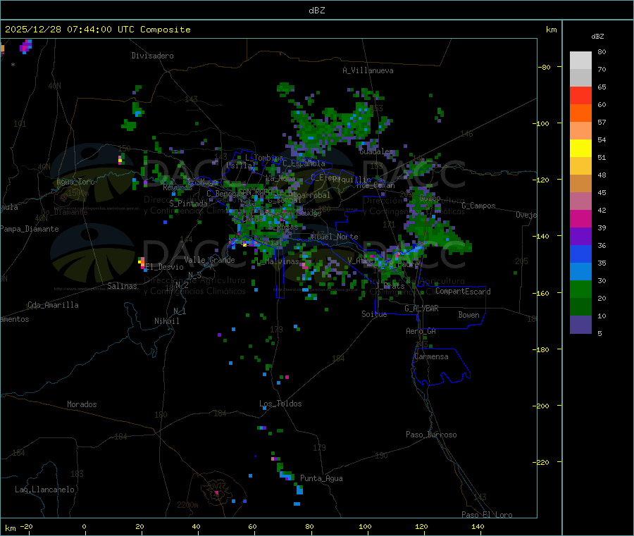Click the Cda_Amarilla map label
This screenshot has height=536, width=634.
point(53,305)
